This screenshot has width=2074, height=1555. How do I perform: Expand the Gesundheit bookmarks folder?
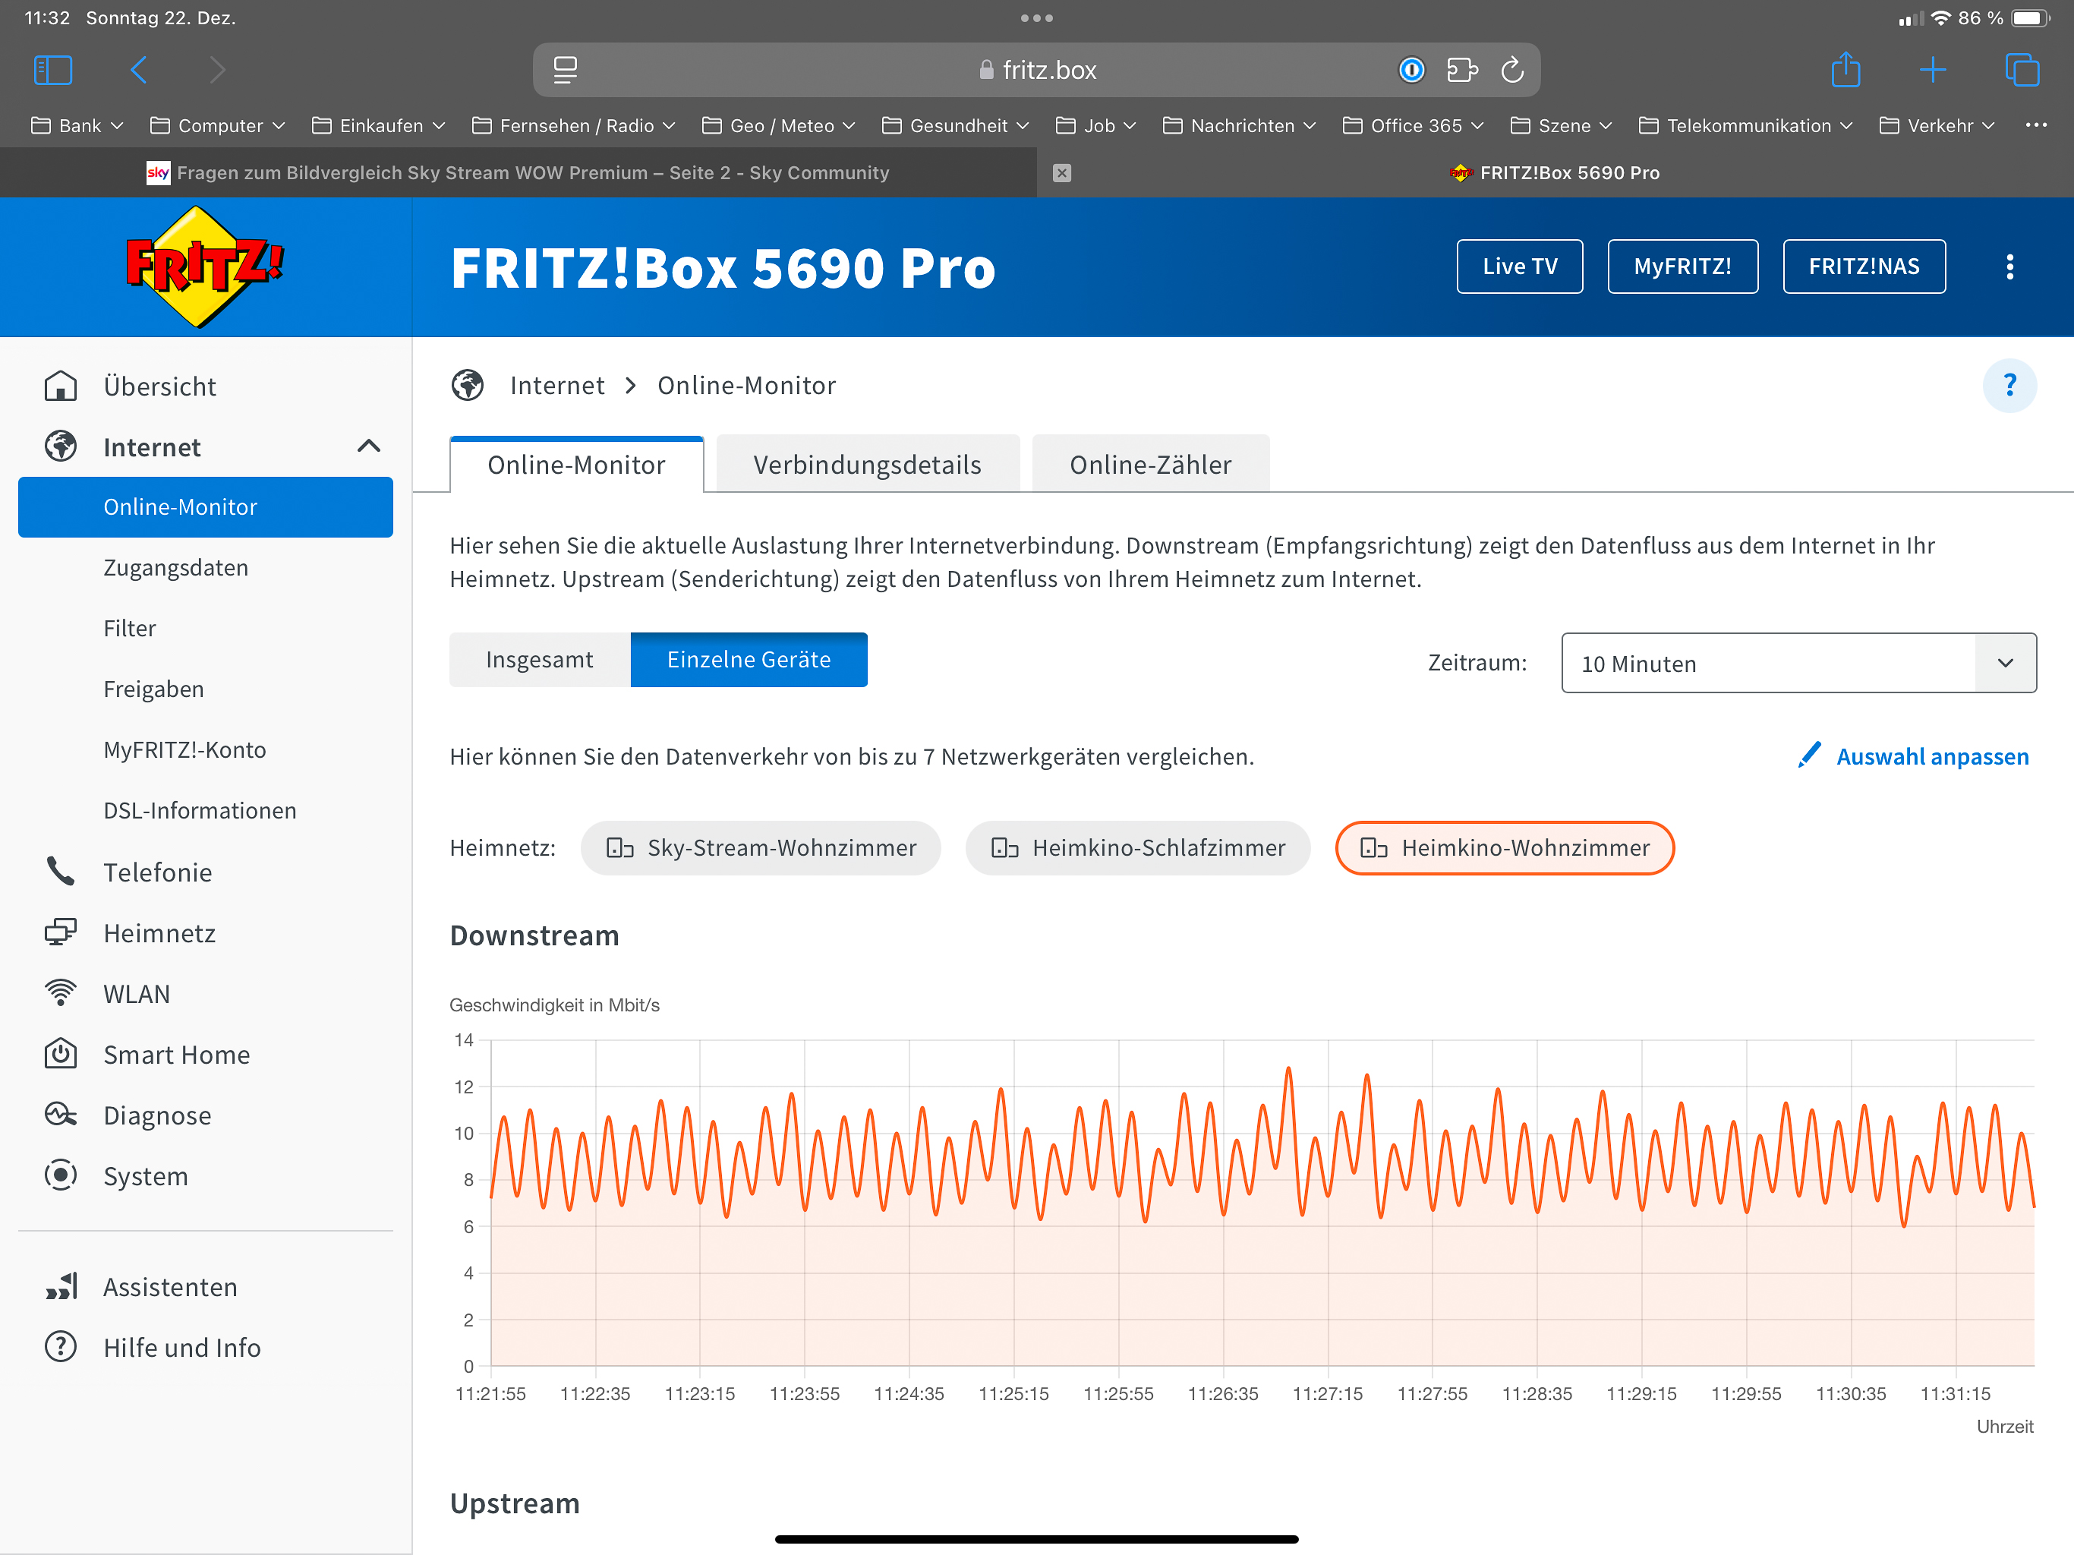(x=956, y=126)
